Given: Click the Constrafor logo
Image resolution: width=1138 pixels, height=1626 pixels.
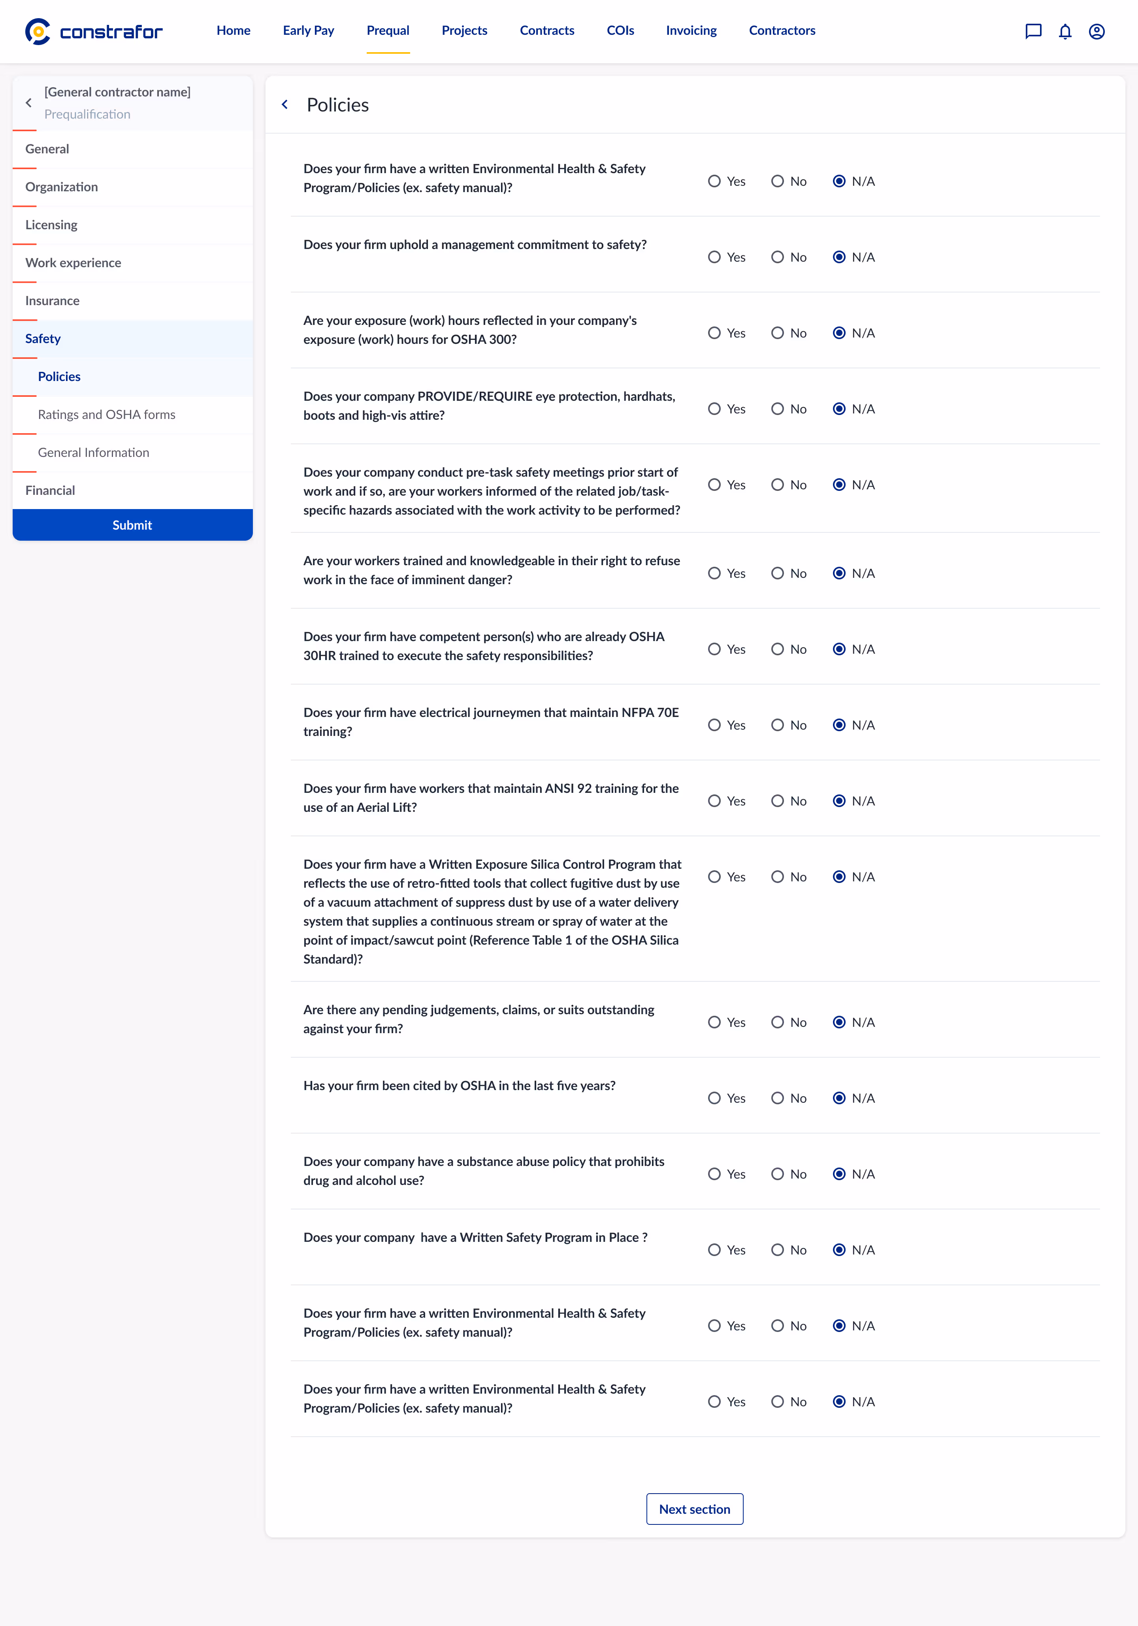Looking at the screenshot, I should pyautogui.click(x=94, y=31).
